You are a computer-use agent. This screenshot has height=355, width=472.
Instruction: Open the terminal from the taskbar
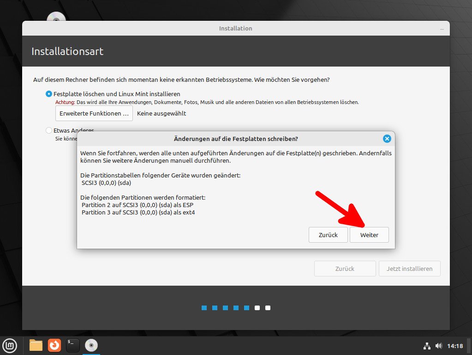(72, 345)
